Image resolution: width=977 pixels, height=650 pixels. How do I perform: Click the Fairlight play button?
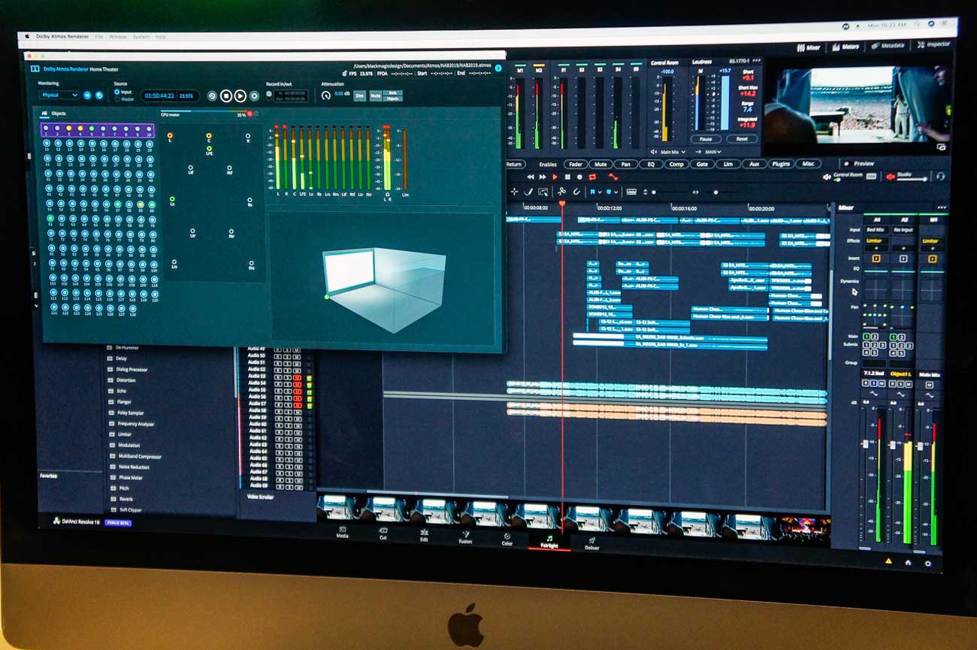point(555,177)
